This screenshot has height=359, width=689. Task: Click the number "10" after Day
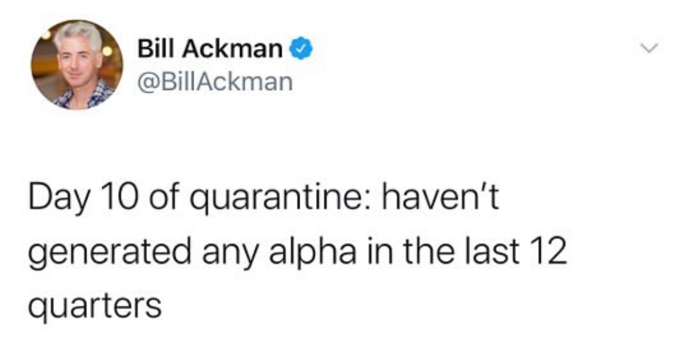[x=119, y=197]
